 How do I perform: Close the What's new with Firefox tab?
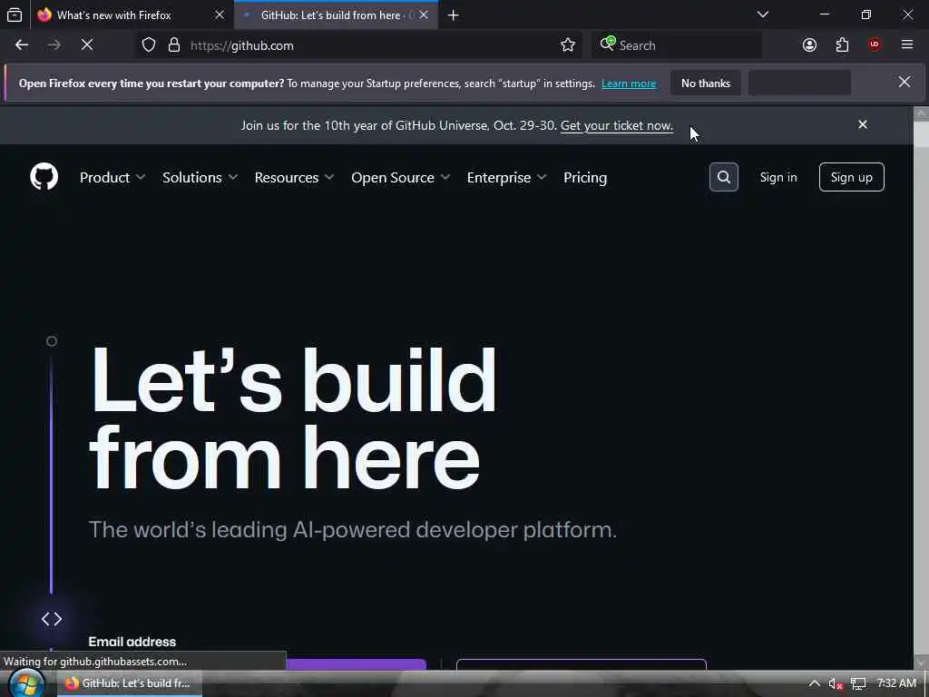pyautogui.click(x=220, y=15)
